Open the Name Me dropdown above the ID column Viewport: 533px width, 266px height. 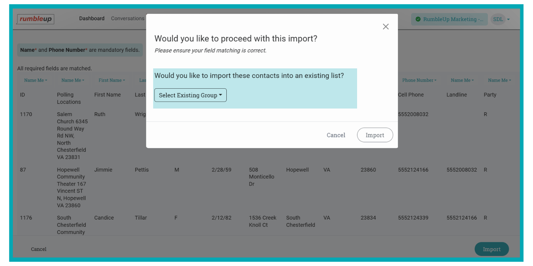(35, 80)
